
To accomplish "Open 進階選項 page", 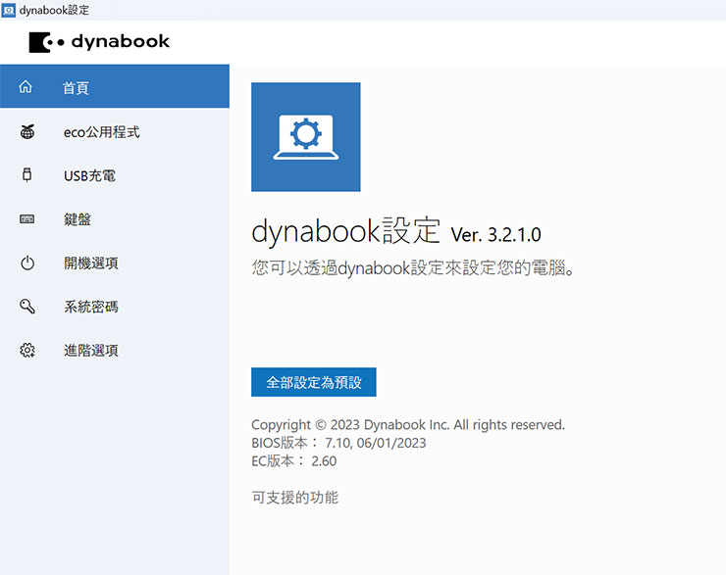I will tap(115, 351).
